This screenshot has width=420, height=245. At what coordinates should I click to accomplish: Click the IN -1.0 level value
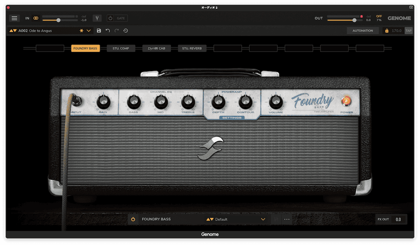[x=84, y=20]
